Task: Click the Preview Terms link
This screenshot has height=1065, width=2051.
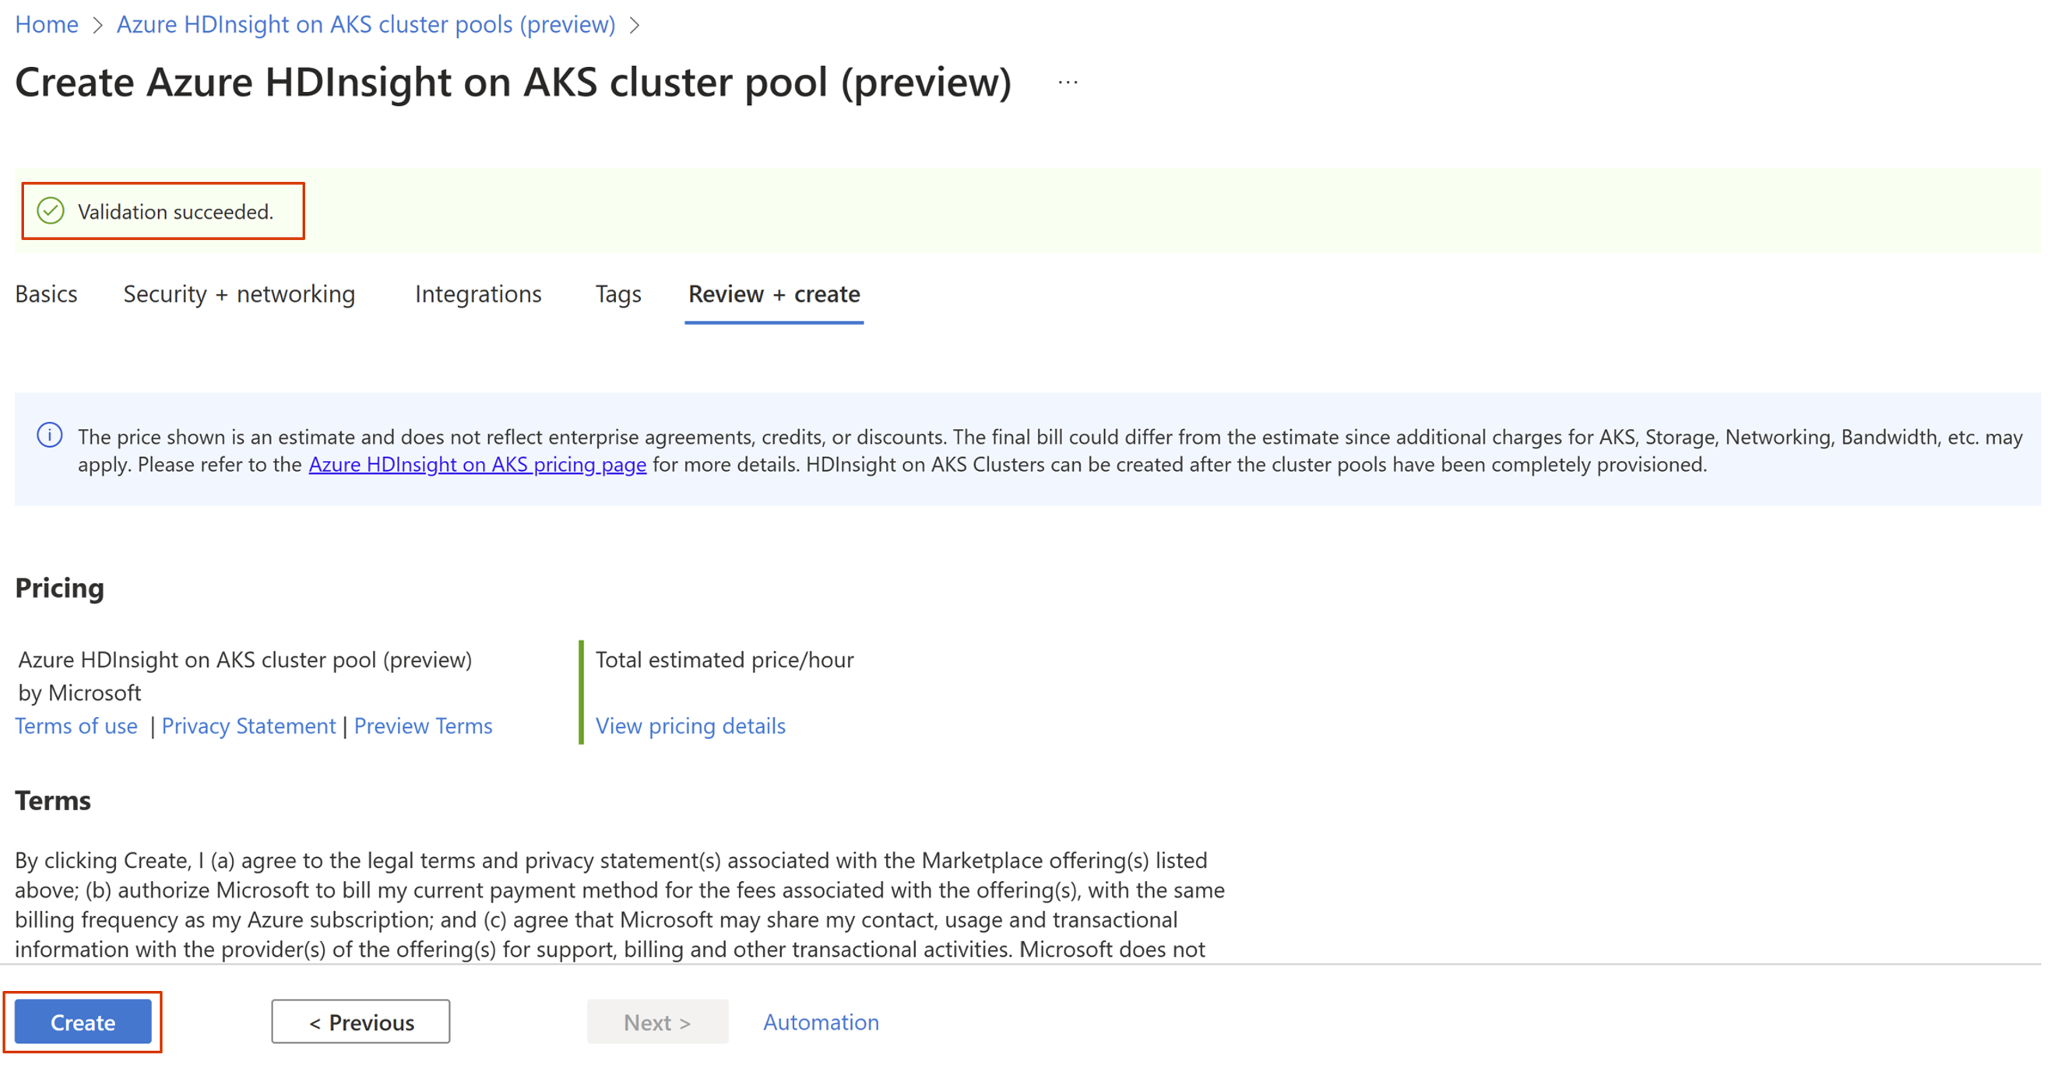Action: pyautogui.click(x=424, y=725)
